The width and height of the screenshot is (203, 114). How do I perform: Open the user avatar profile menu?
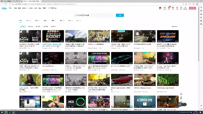click(x=160, y=8)
